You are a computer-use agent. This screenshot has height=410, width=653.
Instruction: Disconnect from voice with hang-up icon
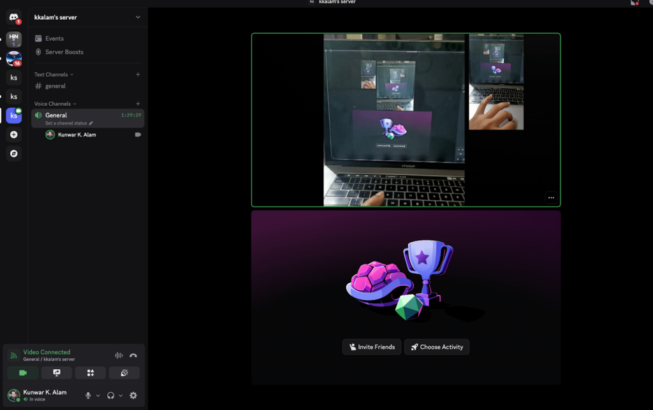133,356
